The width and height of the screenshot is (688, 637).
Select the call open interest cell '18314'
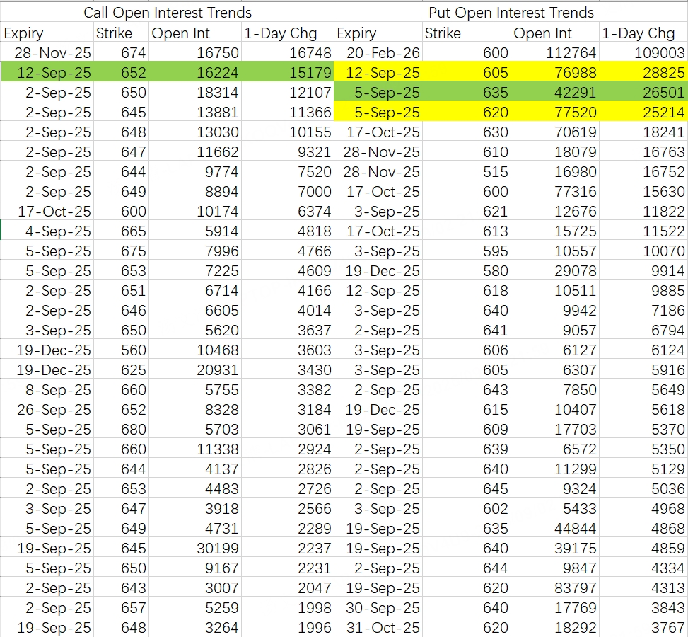pos(195,92)
